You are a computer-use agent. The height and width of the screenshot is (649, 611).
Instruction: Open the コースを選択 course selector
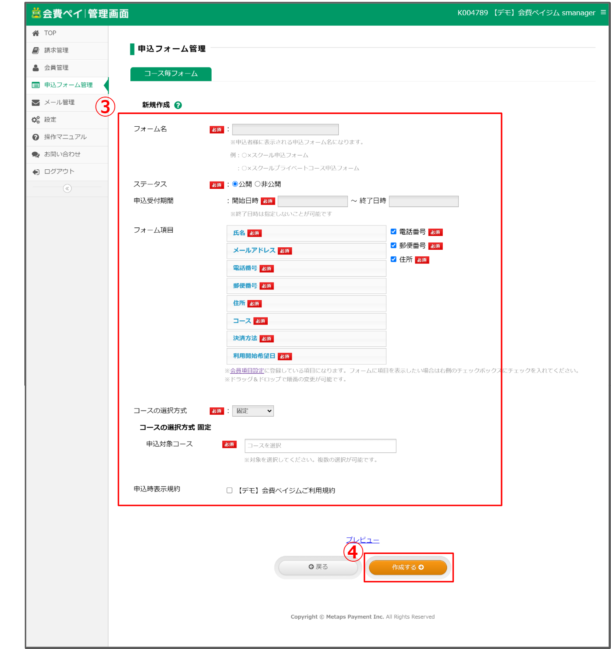(321, 446)
